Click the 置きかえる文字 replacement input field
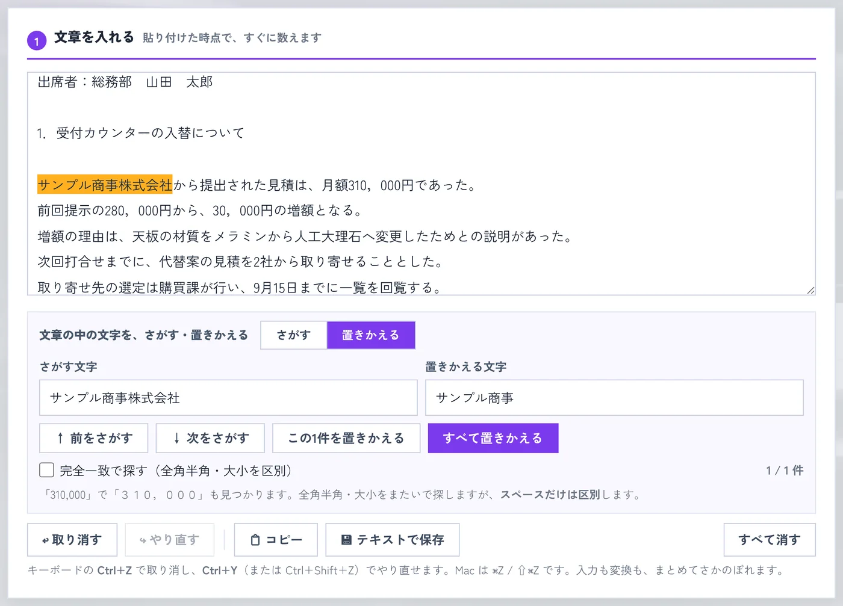This screenshot has height=606, width=843. (x=614, y=397)
